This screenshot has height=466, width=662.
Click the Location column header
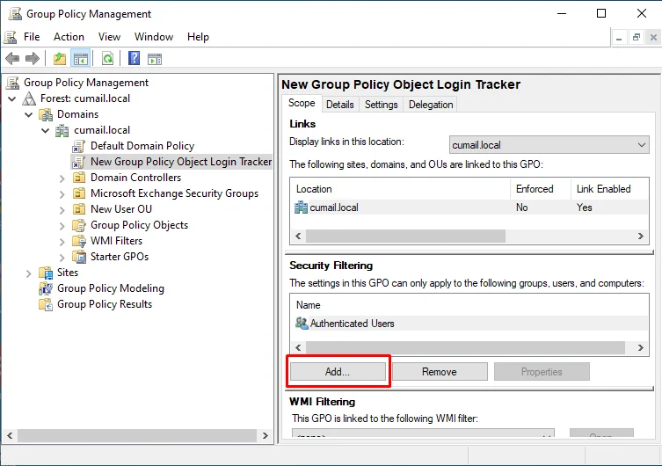(x=400, y=189)
